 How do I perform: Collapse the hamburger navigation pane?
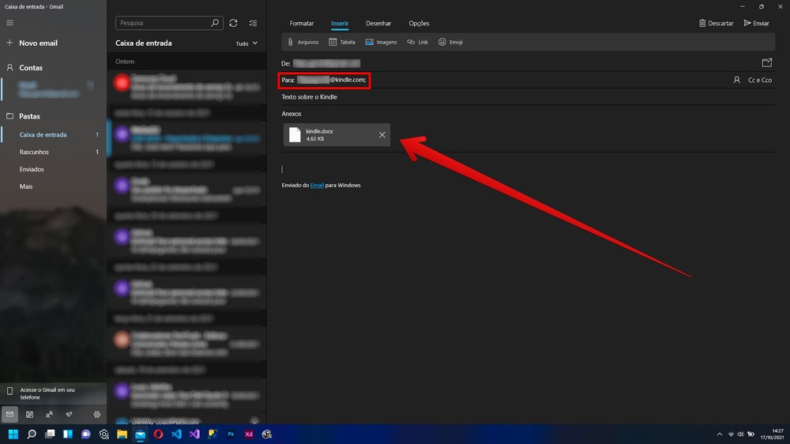pyautogui.click(x=9, y=23)
